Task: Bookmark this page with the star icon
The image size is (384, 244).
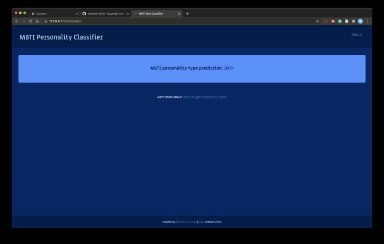Action: 317,21
